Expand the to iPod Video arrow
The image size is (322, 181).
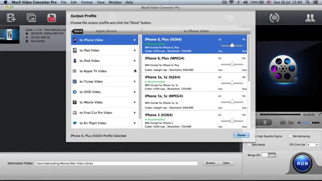pos(135,61)
